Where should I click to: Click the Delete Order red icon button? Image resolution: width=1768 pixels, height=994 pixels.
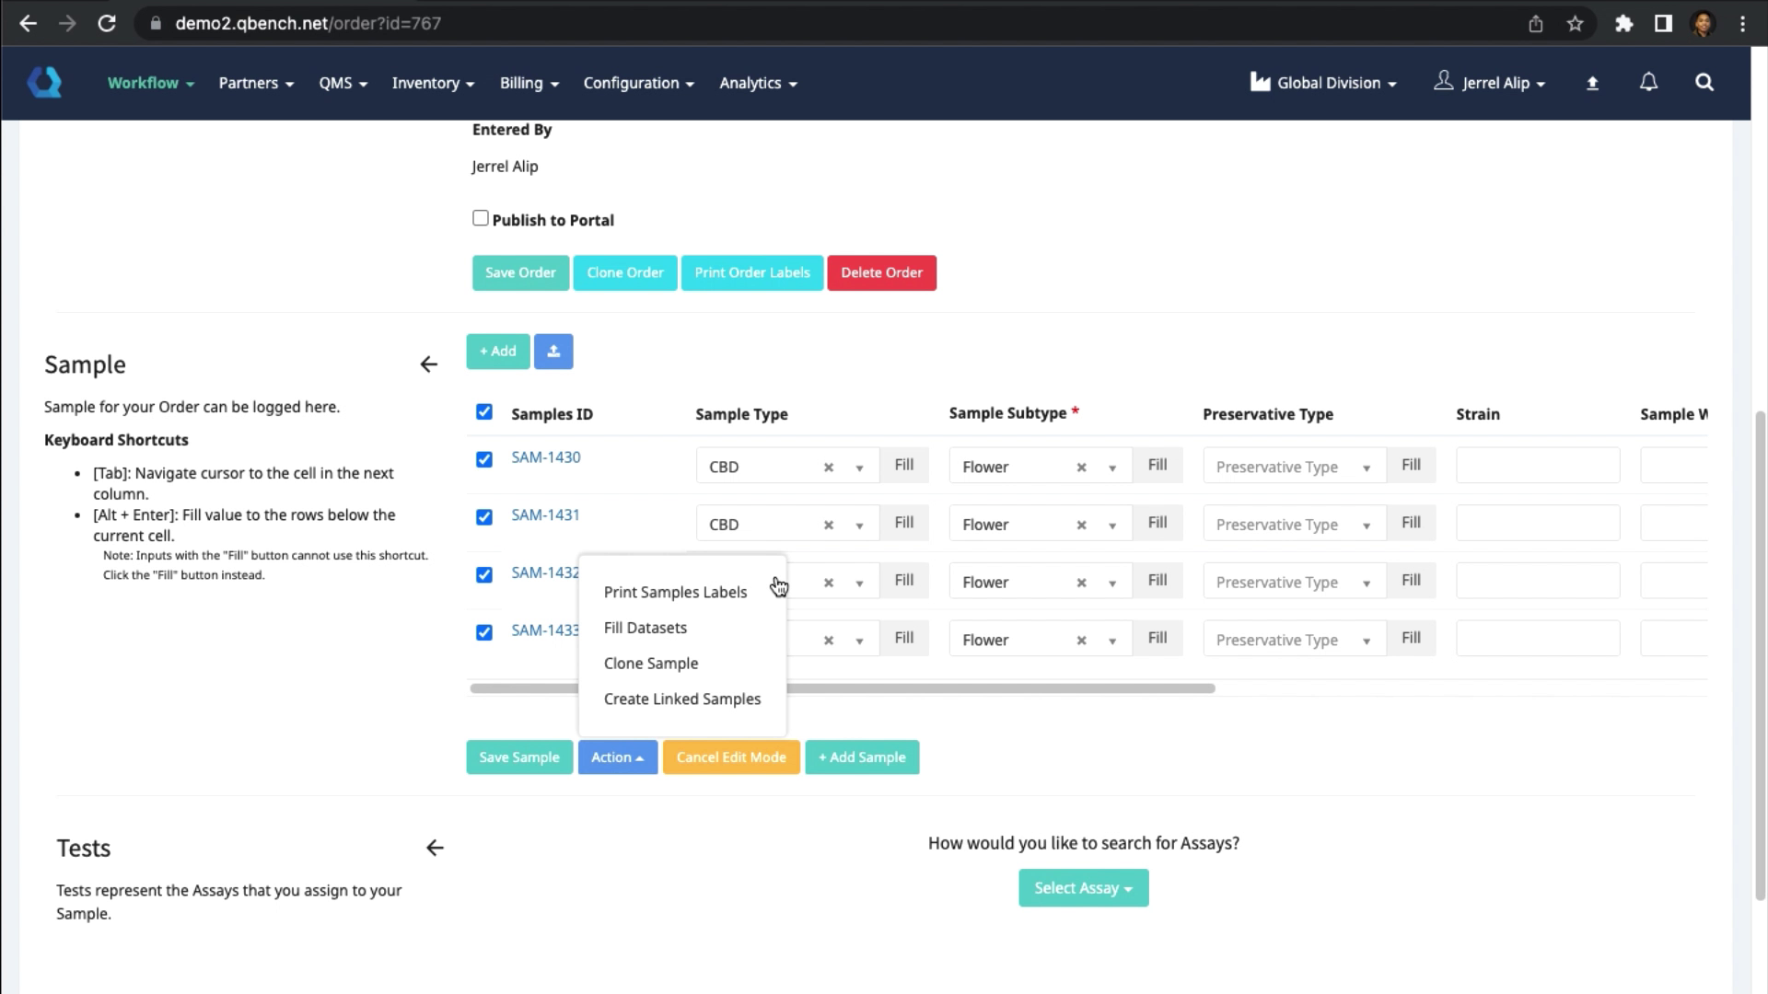[885, 272]
